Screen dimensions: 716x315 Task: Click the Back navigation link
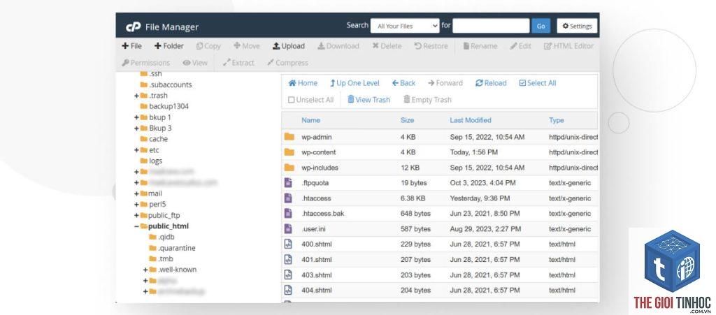click(x=403, y=83)
